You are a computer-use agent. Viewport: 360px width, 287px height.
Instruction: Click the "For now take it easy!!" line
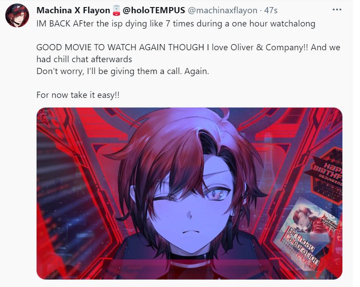78,95
